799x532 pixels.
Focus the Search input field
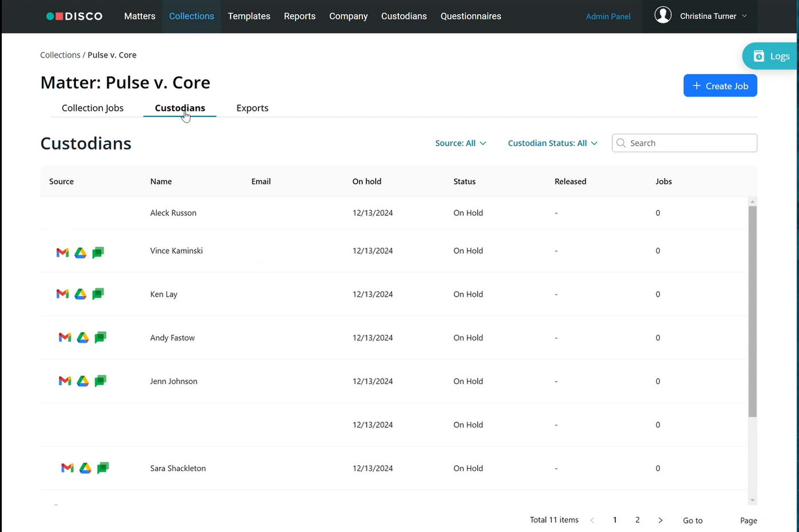(x=684, y=143)
